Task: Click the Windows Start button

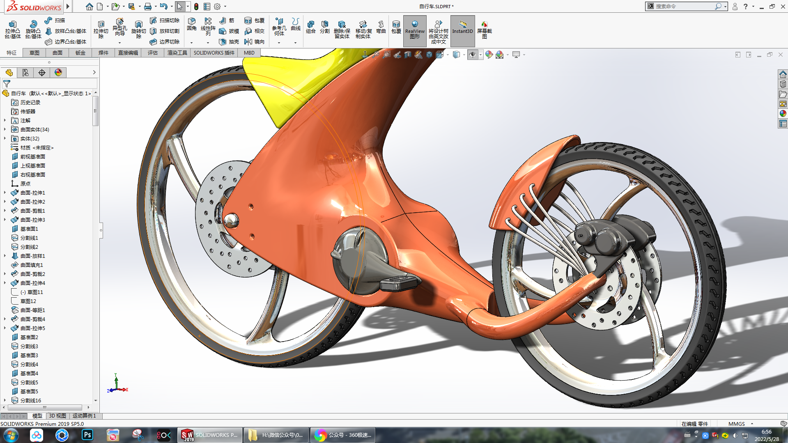Action: 11,435
